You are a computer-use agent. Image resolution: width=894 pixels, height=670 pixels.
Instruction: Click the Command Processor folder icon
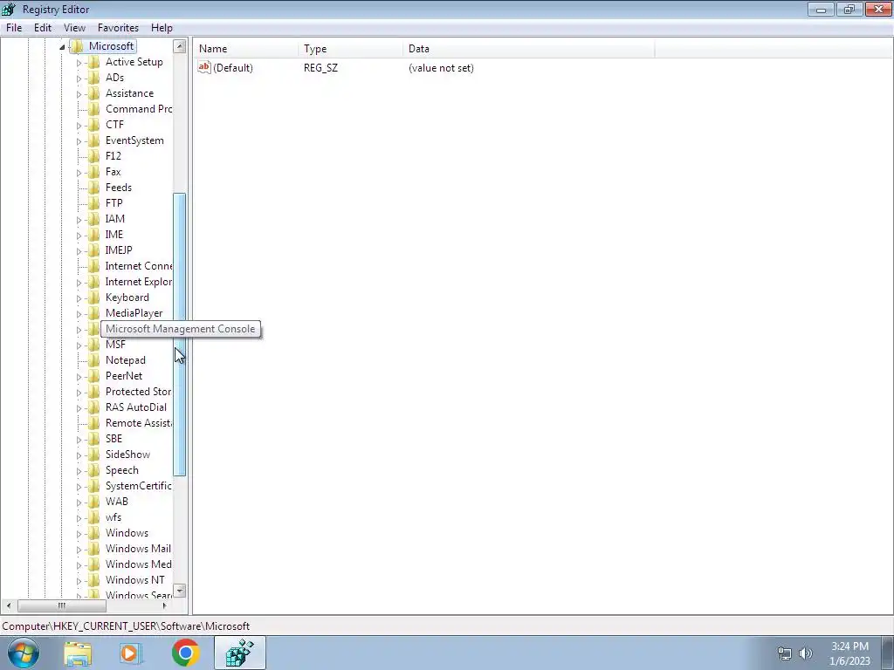94,109
